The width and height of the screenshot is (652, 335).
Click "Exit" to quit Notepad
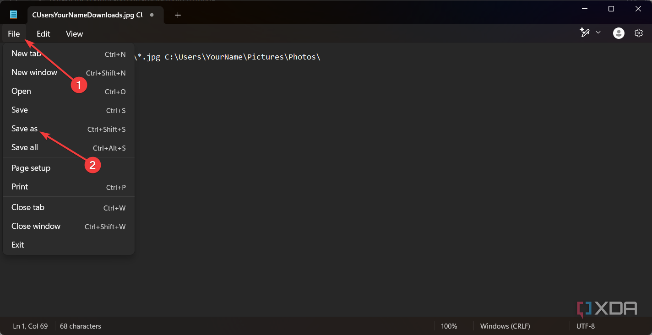pyautogui.click(x=17, y=244)
